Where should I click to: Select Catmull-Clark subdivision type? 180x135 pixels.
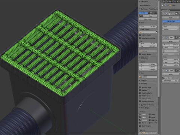pos(171,21)
